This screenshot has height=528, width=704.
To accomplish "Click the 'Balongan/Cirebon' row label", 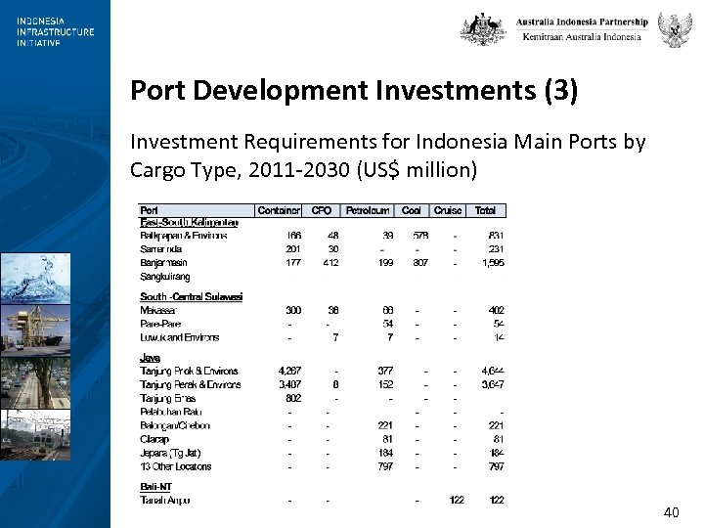I will click(x=175, y=425).
